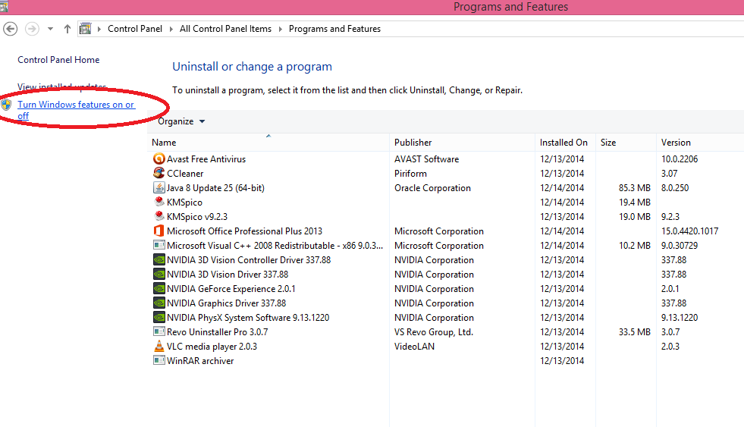The width and height of the screenshot is (744, 427).
Task: Select the VLC media player cone icon
Action: [159, 346]
